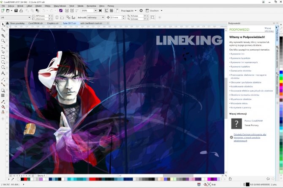Click the Full-screen preview icon

coord(101,11)
